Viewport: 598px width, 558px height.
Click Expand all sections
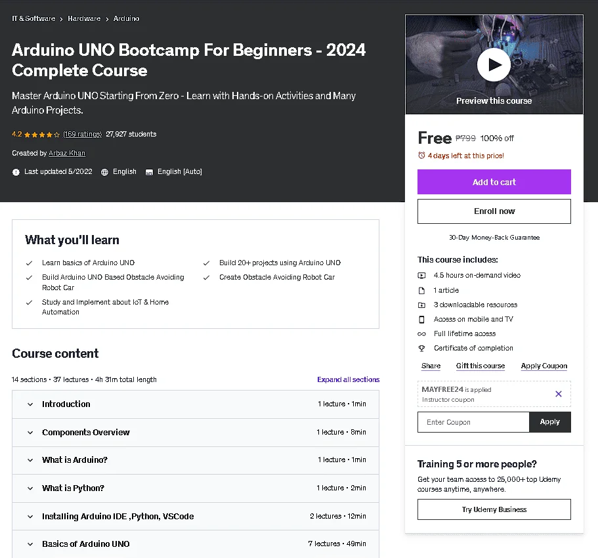click(348, 379)
